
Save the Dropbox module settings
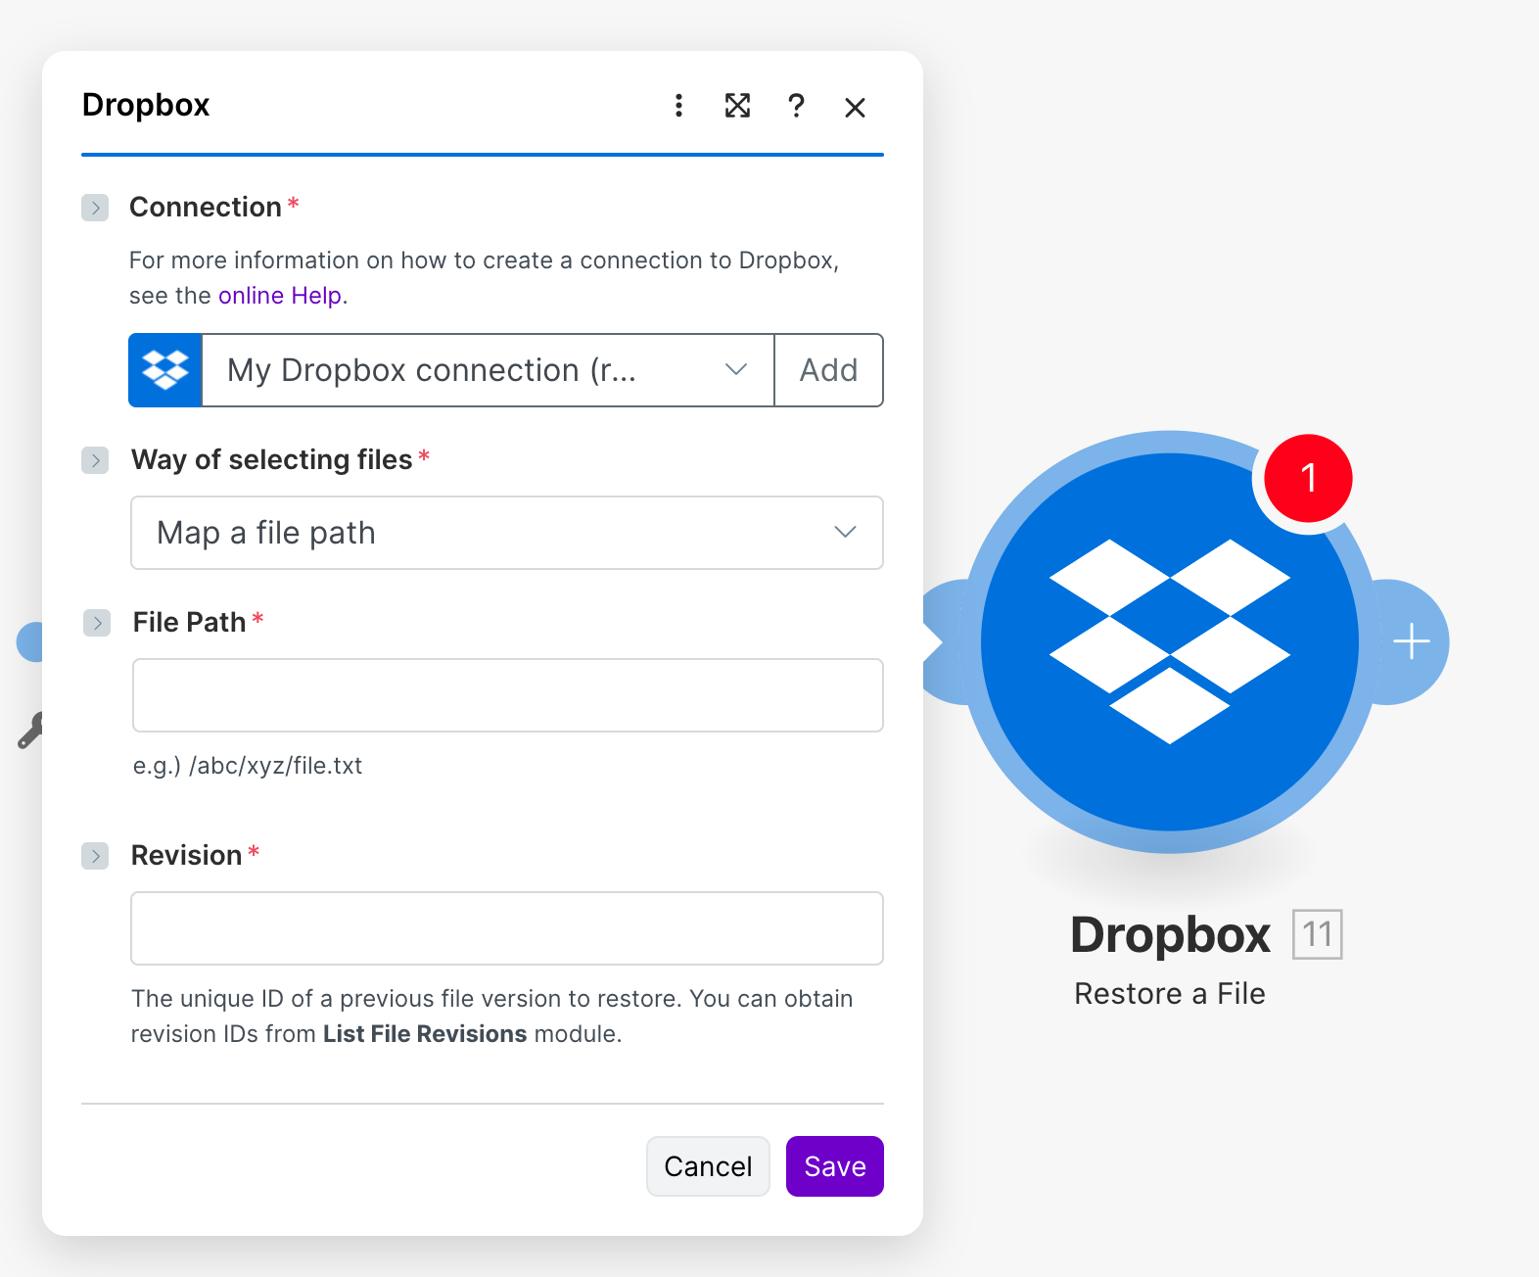tap(835, 1166)
